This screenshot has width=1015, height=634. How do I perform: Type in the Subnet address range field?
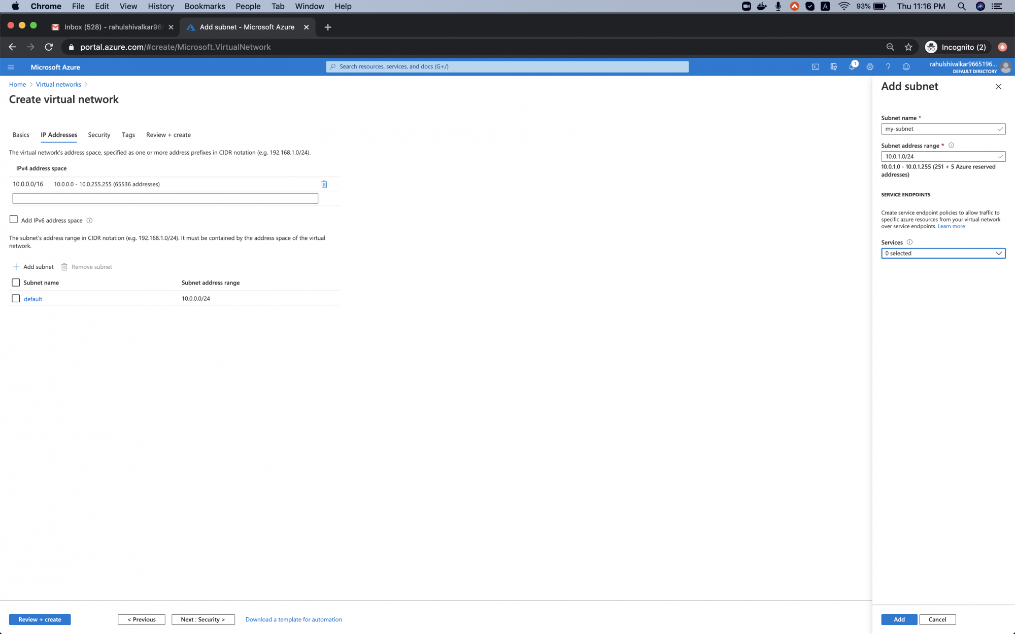click(943, 156)
